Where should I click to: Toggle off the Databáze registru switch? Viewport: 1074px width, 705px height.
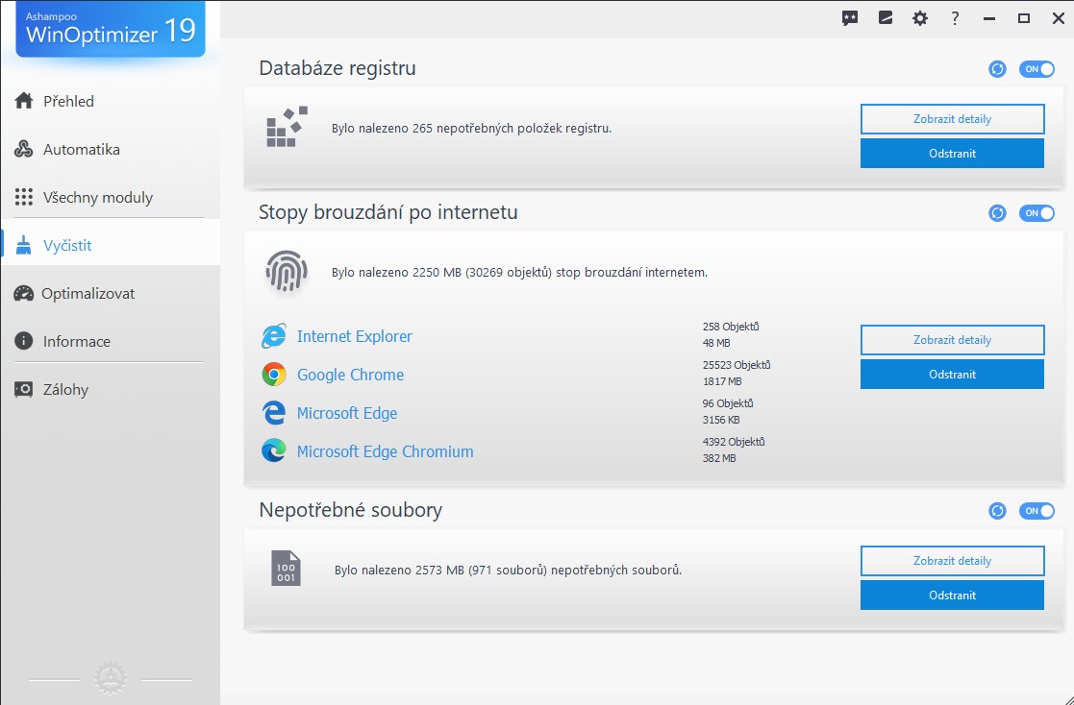tap(1037, 69)
